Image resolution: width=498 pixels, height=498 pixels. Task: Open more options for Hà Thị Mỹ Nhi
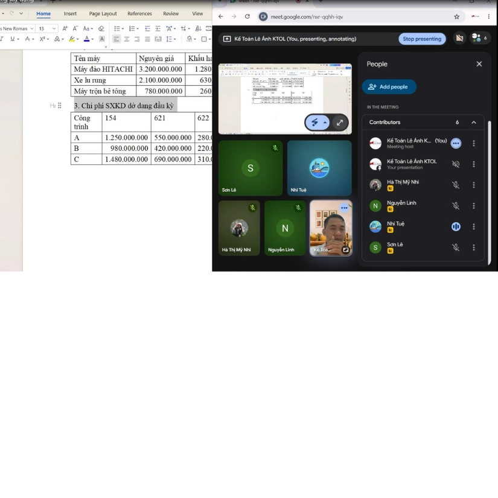474,185
